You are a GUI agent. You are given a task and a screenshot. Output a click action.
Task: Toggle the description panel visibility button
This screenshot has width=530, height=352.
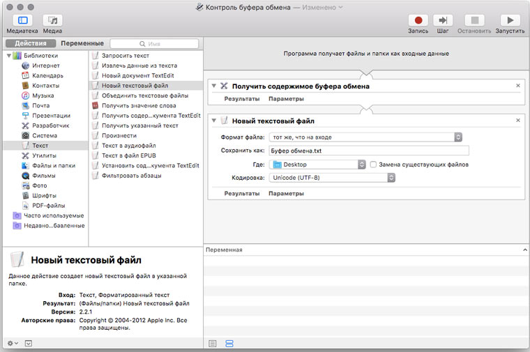point(29,343)
